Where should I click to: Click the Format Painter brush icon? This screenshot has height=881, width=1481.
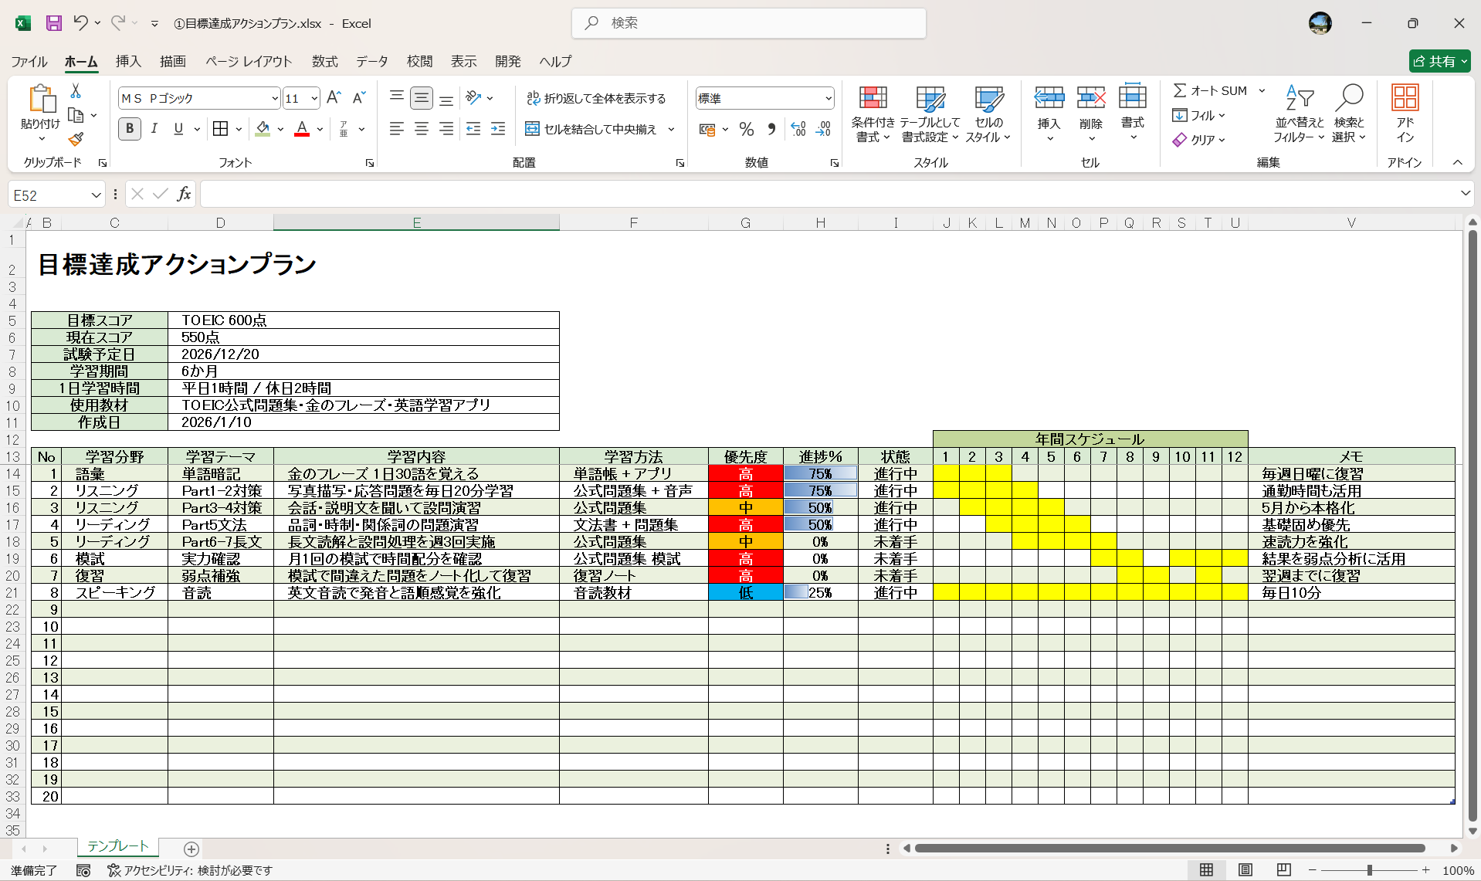click(x=75, y=139)
